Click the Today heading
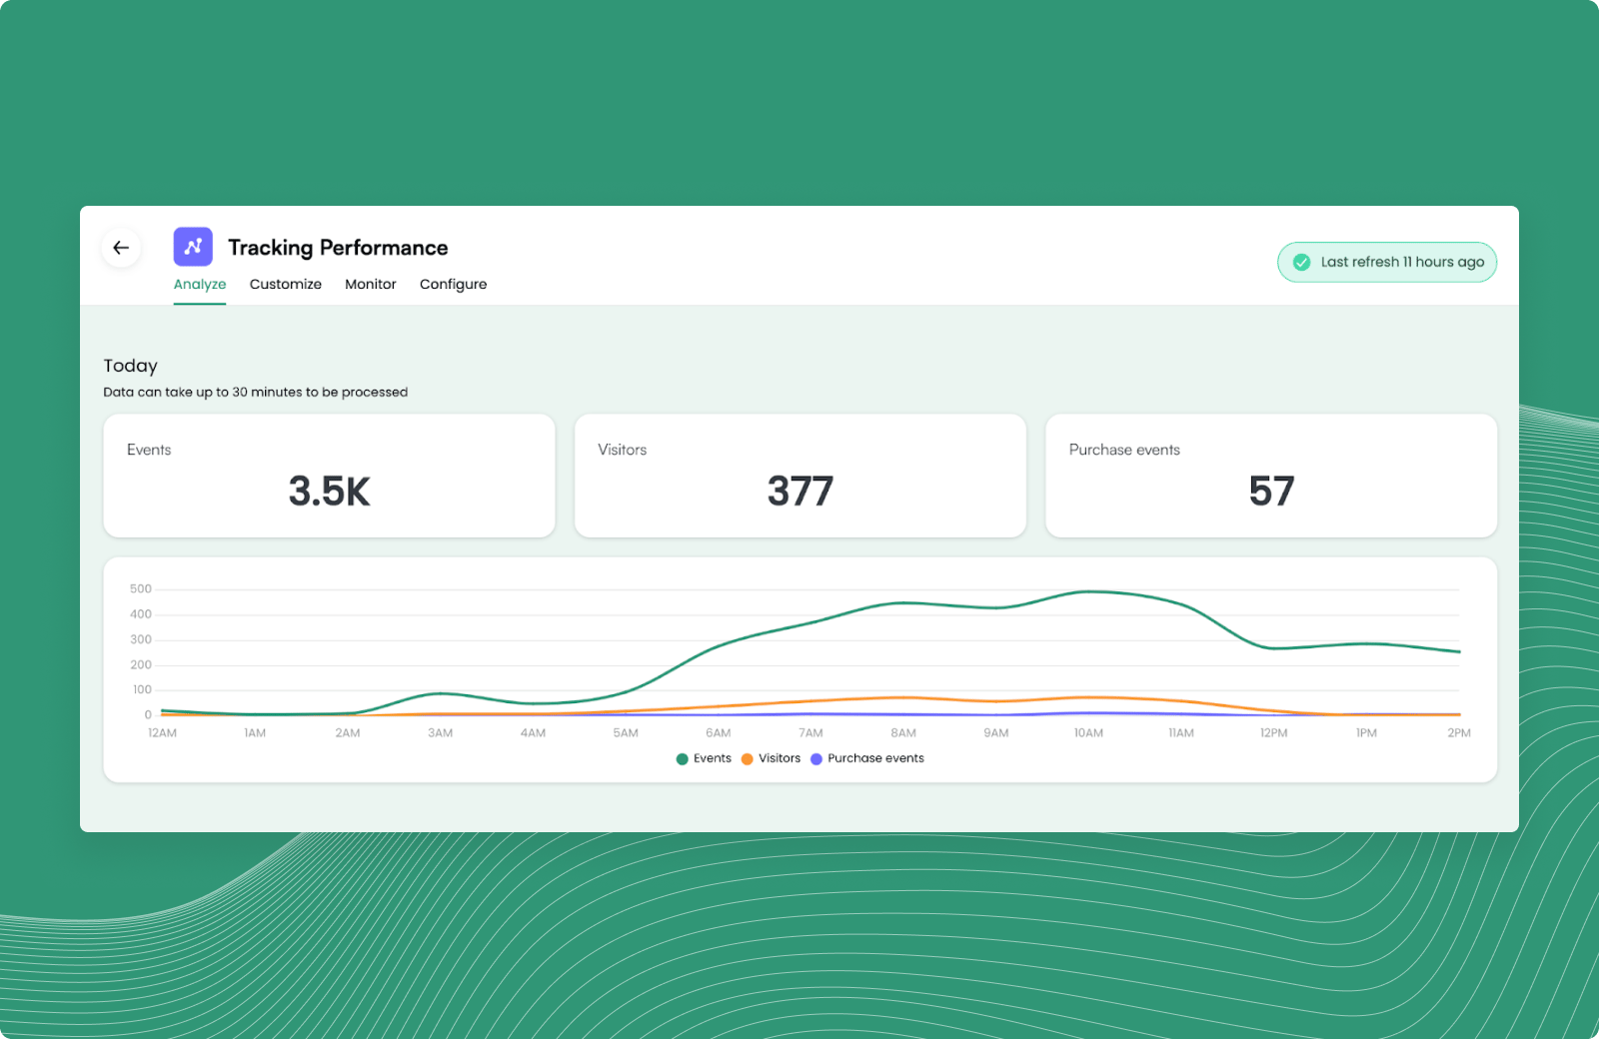 (131, 367)
